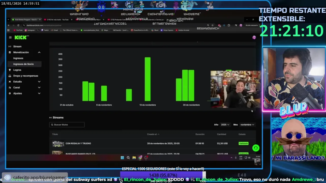Click the Logros trophy icon
Image resolution: width=326 pixels, height=183 pixels.
(10, 70)
